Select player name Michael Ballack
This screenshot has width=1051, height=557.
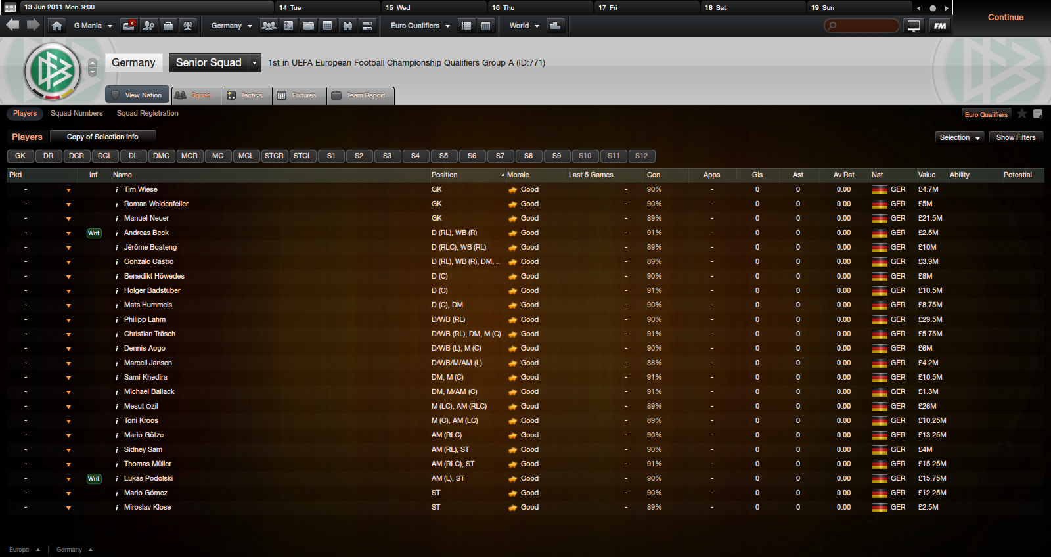[149, 392]
